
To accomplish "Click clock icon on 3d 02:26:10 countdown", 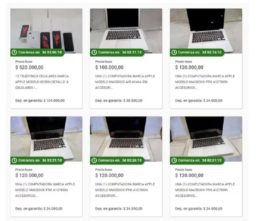I will [94, 160].
